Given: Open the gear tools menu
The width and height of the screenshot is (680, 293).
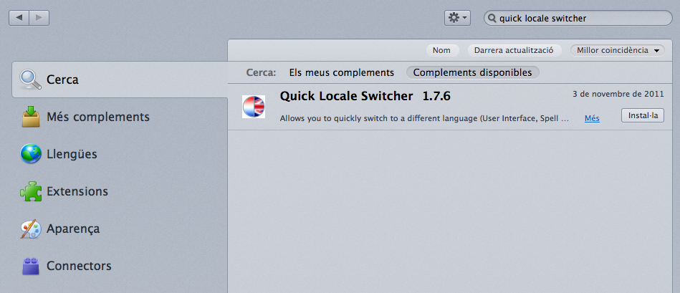Looking at the screenshot, I should click(457, 18).
